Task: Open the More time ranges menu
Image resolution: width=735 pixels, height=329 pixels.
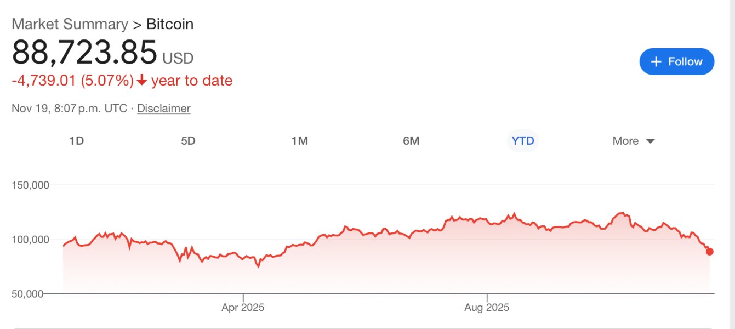Action: [633, 141]
